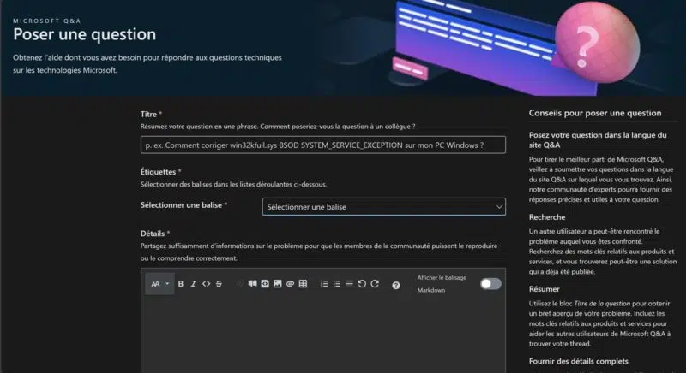Toggle bold formatting in the editor
The image size is (686, 373).
click(181, 283)
